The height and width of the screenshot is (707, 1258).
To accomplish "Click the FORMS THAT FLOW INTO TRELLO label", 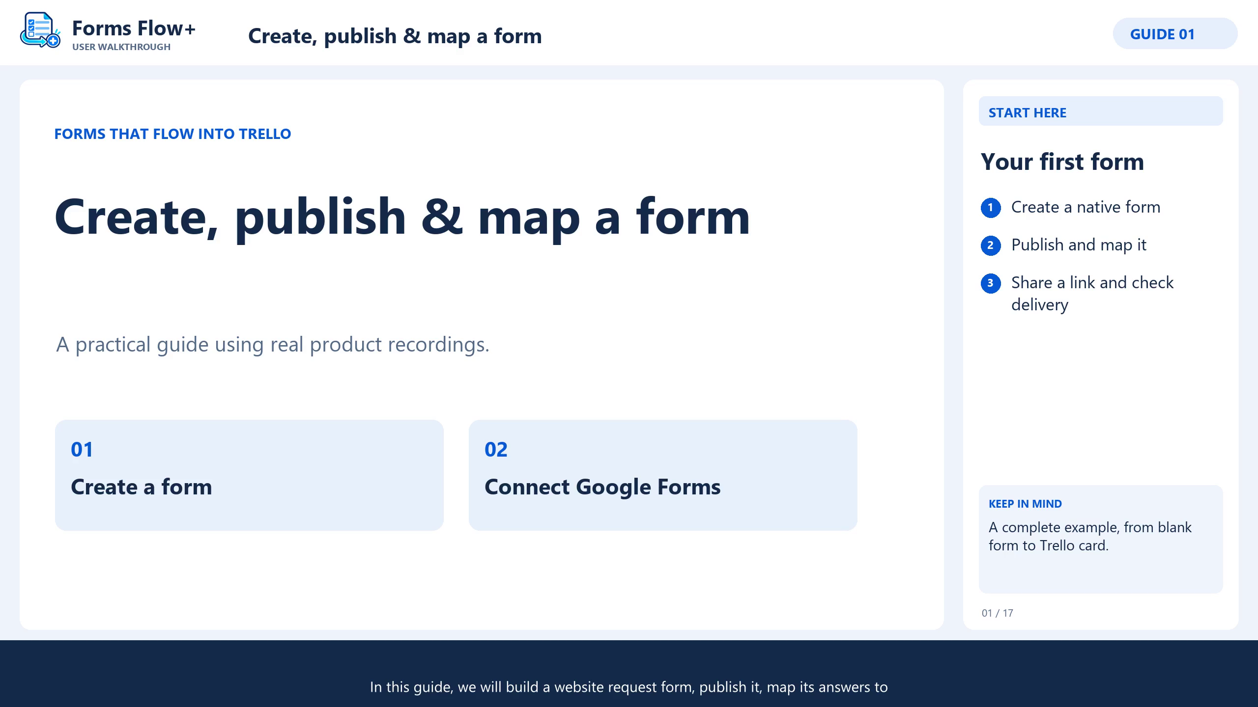I will 172,134.
